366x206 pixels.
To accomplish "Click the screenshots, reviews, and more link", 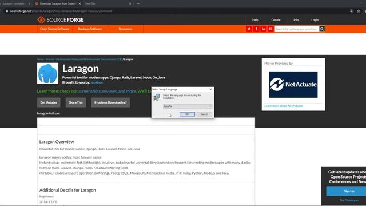I will [x=107, y=91].
